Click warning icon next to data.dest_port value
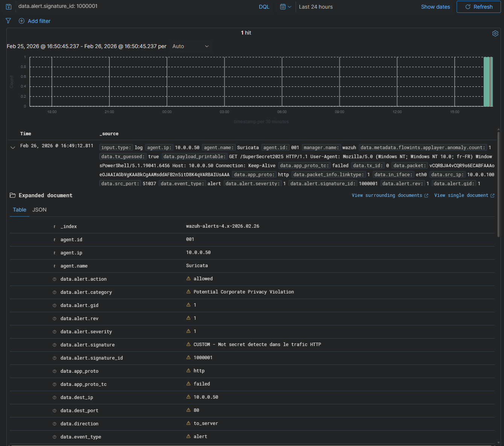Screen dimensions: 504x446 click(x=188, y=410)
